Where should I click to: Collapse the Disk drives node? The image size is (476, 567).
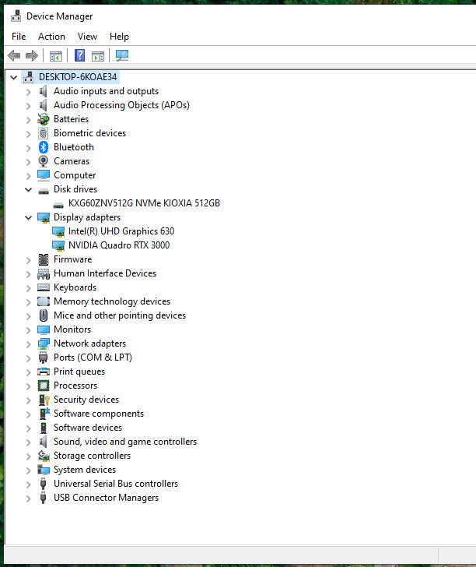point(28,189)
